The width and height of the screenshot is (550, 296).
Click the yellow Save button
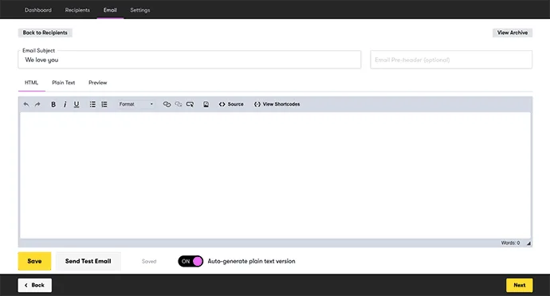[x=34, y=261]
